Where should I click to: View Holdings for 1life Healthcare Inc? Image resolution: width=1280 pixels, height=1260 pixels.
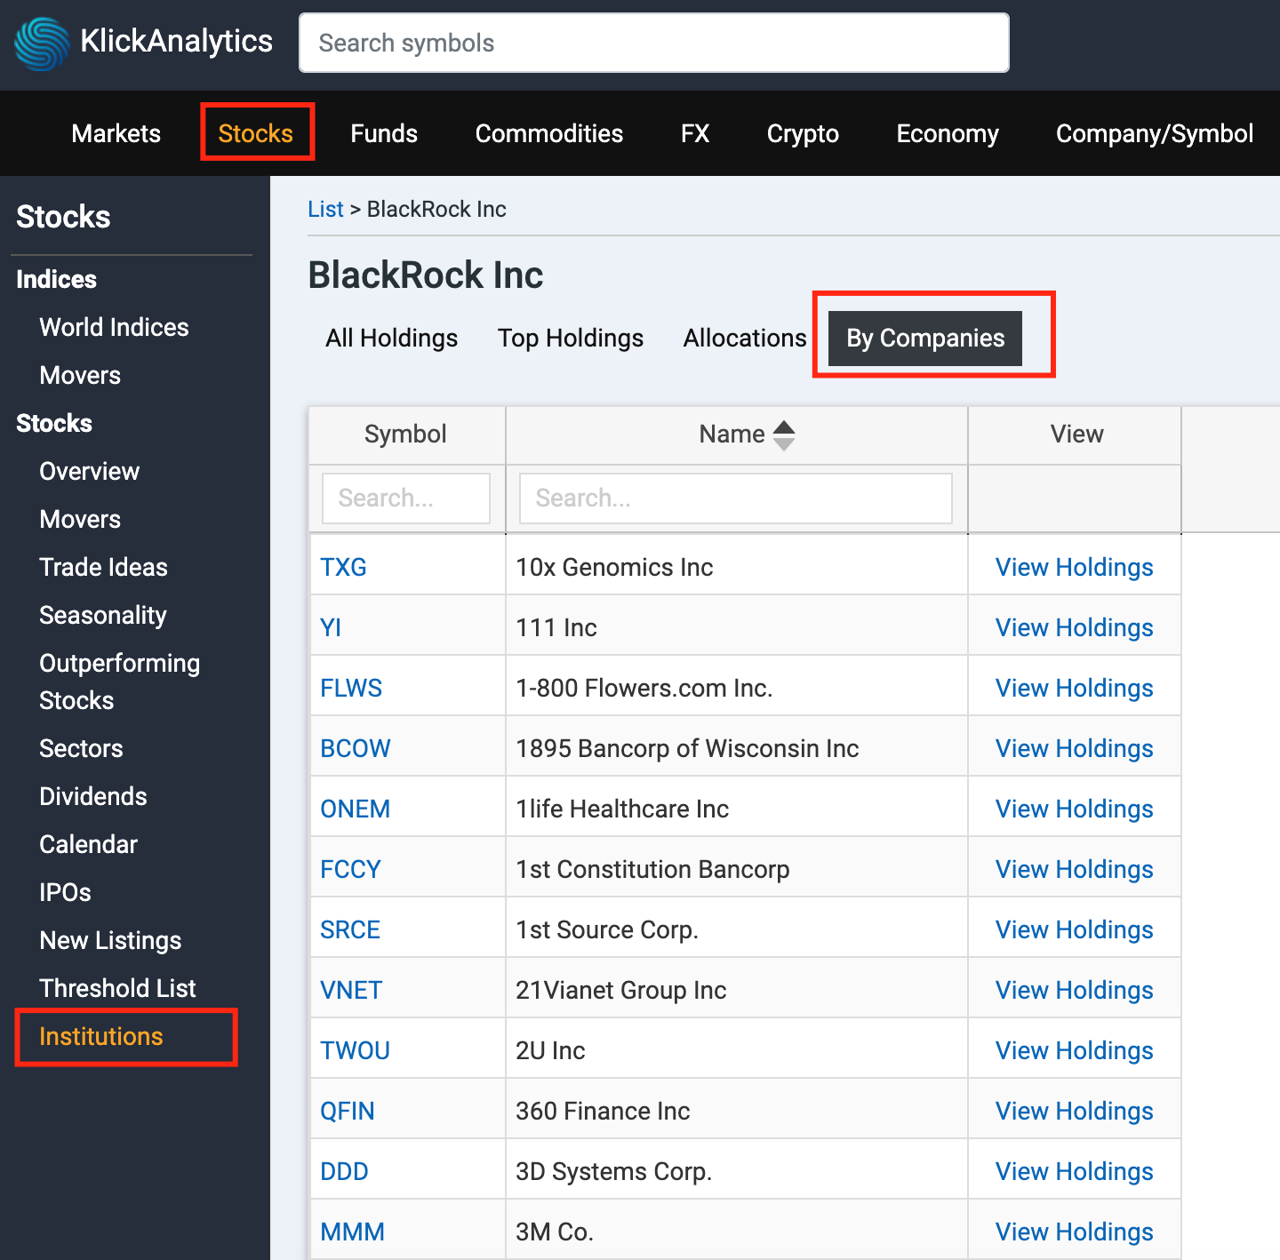coord(1074,809)
